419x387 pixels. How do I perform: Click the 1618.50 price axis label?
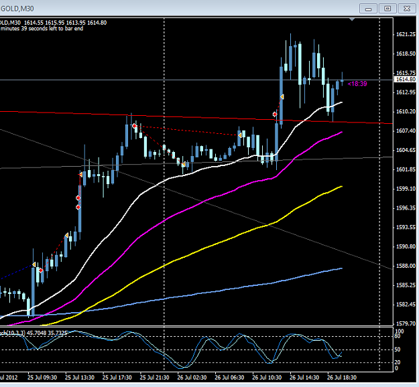pyautogui.click(x=406, y=54)
